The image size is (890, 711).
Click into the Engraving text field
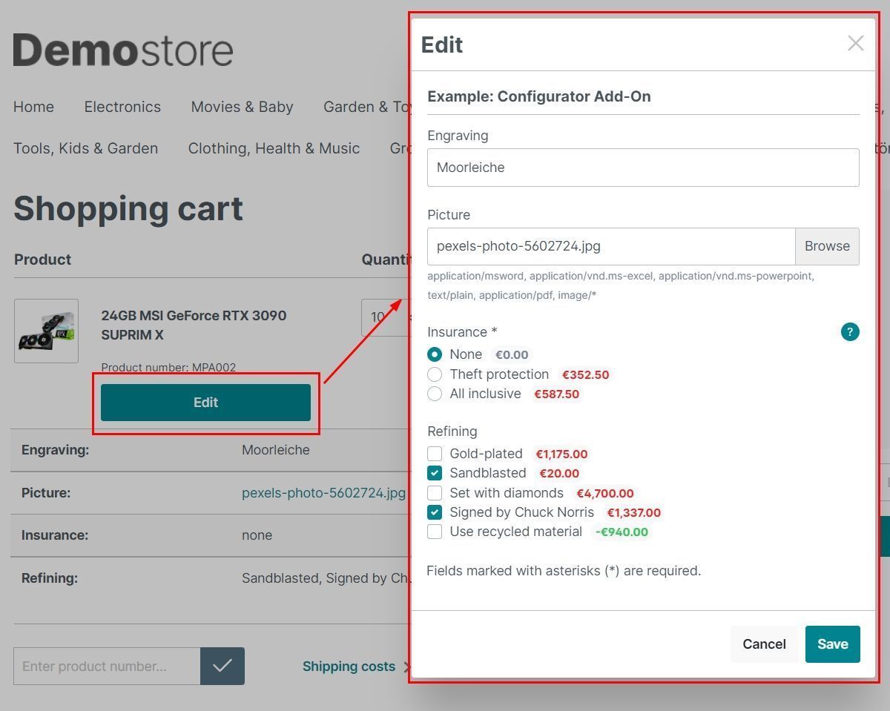coord(642,168)
